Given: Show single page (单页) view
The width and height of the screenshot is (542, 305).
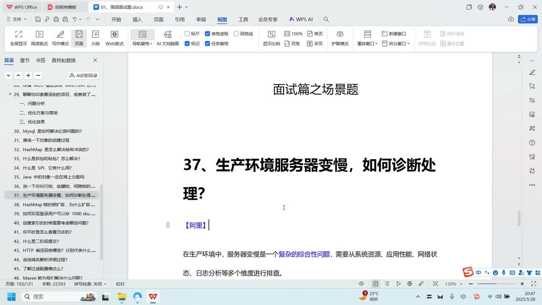Looking at the screenshot, I should 315,33.
